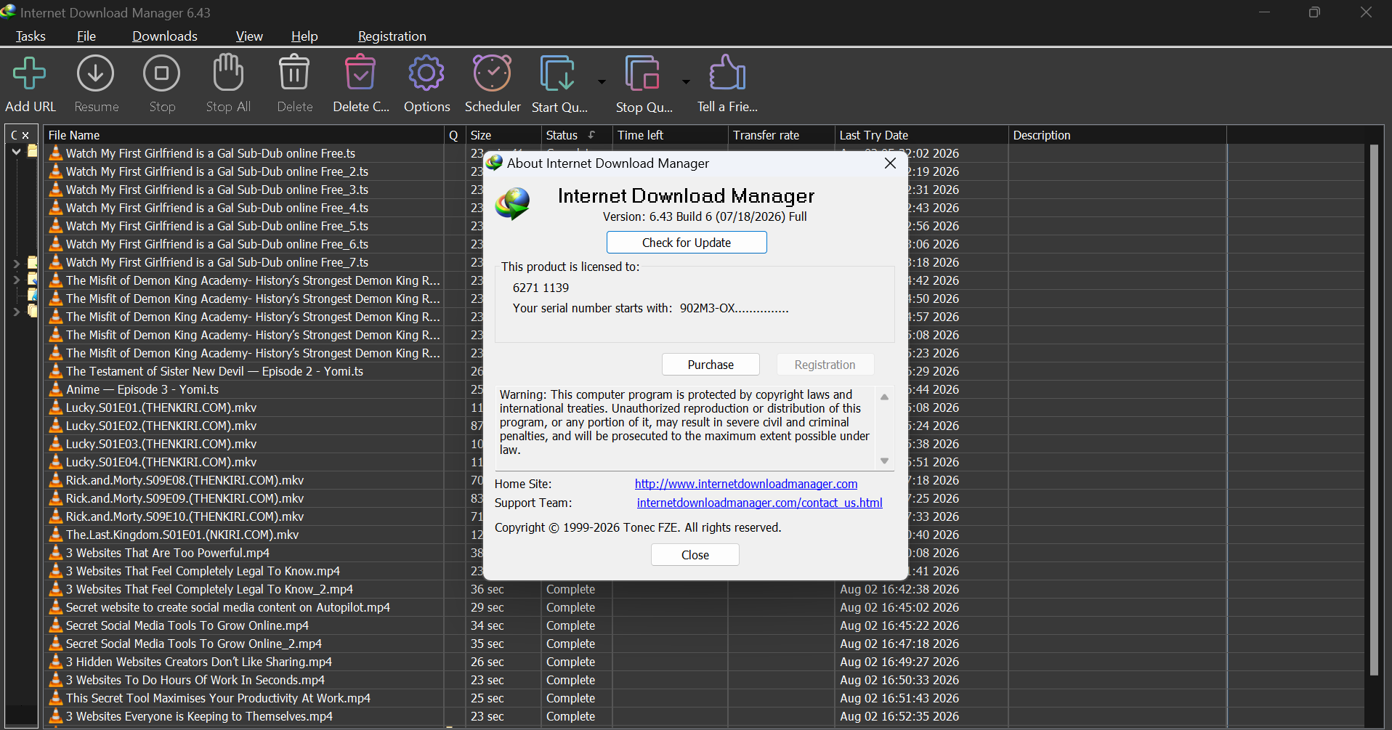This screenshot has height=730, width=1392.
Task: Click Close button in About dialog
Action: click(695, 555)
